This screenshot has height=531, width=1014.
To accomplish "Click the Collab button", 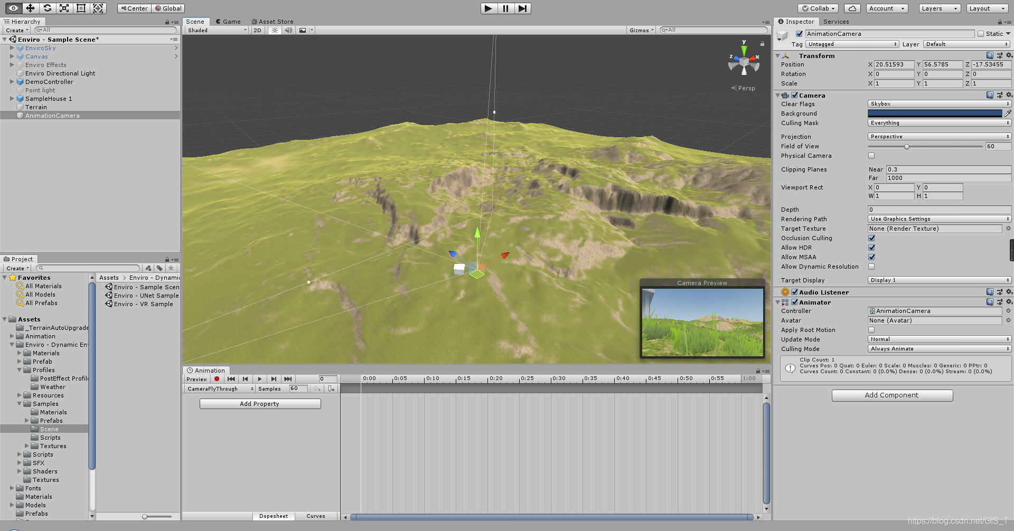I will pyautogui.click(x=819, y=8).
